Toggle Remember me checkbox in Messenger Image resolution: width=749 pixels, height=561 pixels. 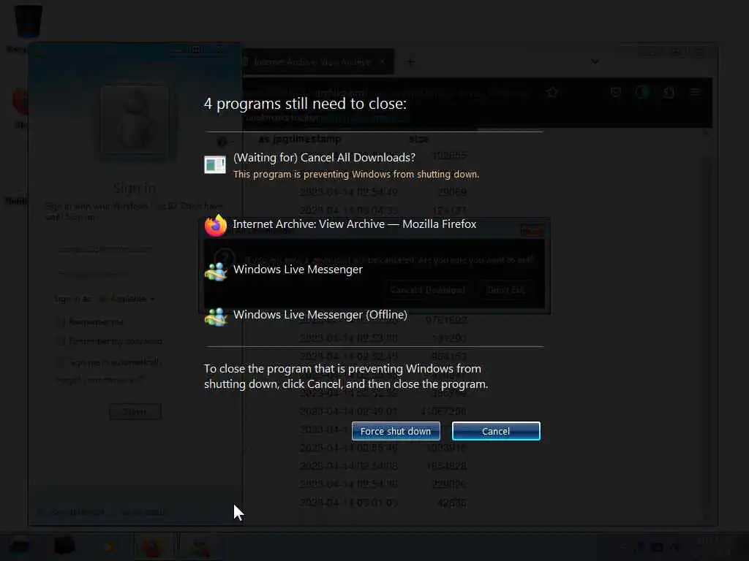click(x=61, y=322)
